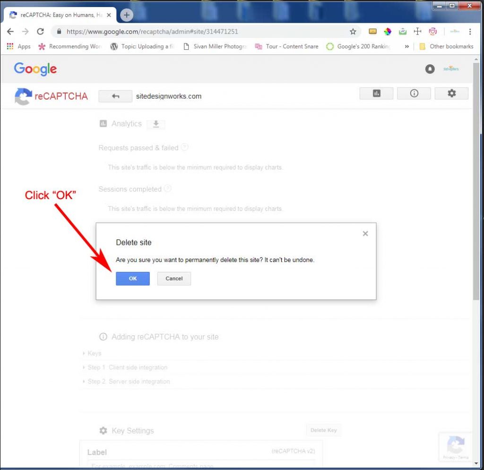
Task: Open Chrome's three-dot menu
Action: pos(470,32)
